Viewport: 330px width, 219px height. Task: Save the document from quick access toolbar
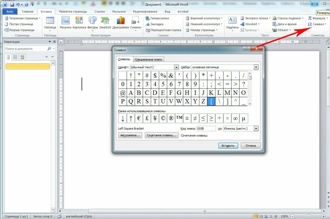coord(12,5)
